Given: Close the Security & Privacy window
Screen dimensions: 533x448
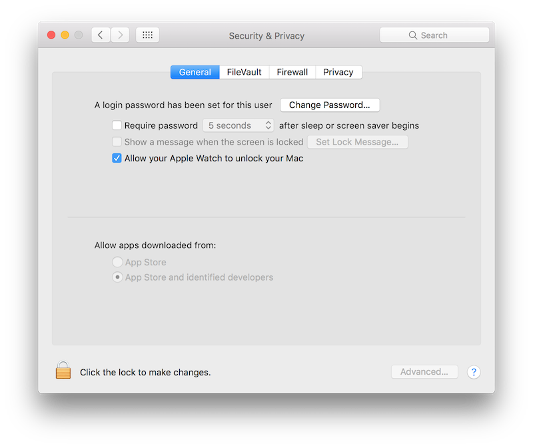Looking at the screenshot, I should (51, 35).
